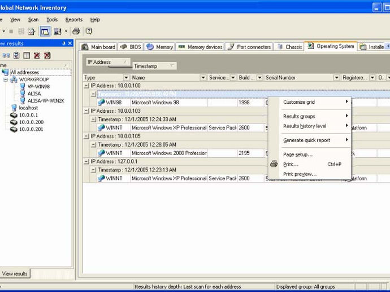Pin the View results panel

(64, 43)
